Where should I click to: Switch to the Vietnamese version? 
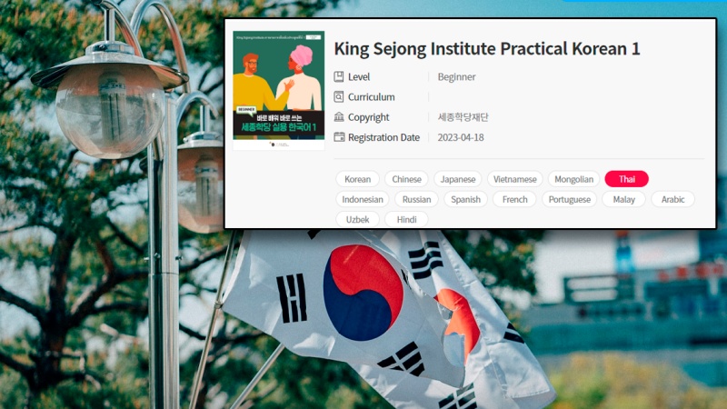pyautogui.click(x=514, y=179)
